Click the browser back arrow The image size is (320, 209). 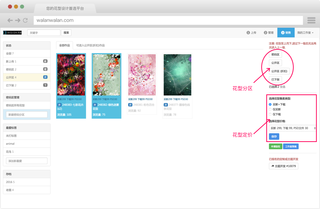10,21
